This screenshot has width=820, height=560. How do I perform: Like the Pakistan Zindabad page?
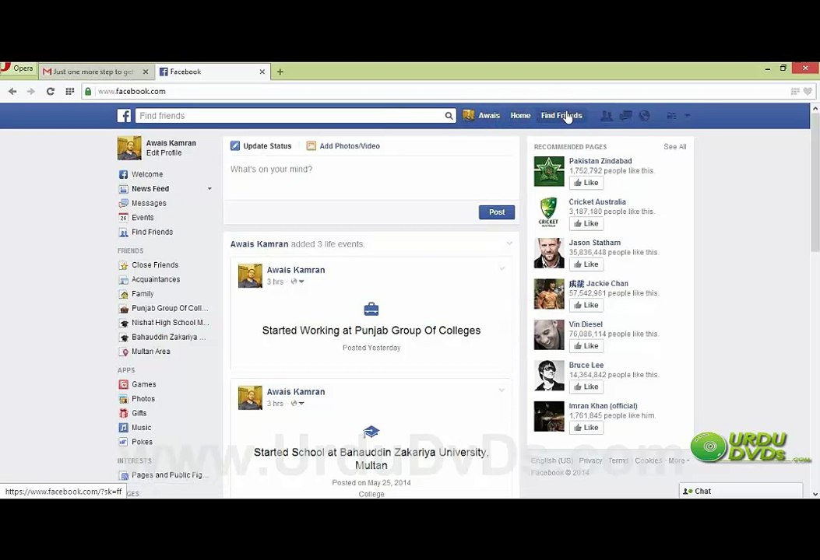click(x=586, y=183)
